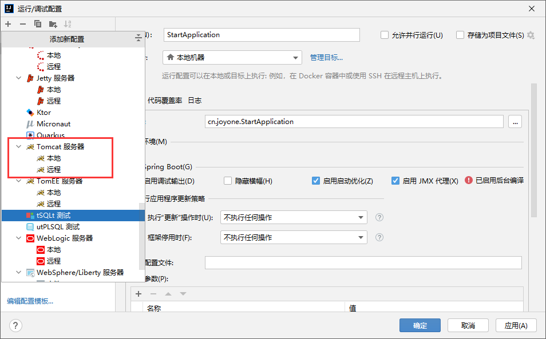Open the 框架停用时 dropdown

point(294,237)
